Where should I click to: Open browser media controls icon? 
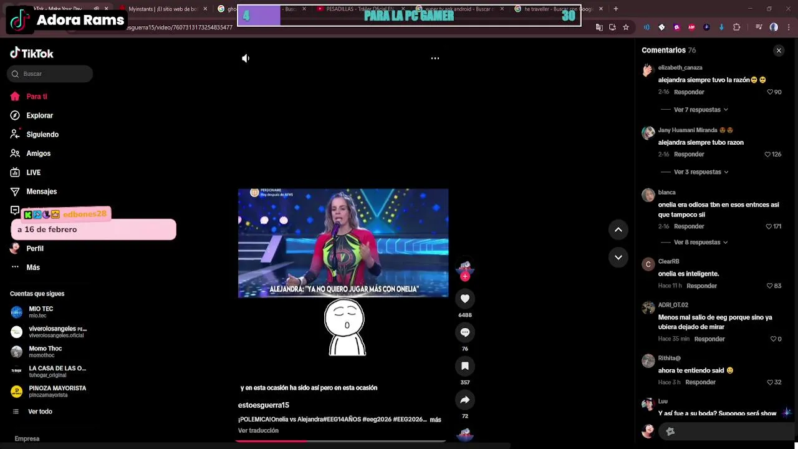pyautogui.click(x=759, y=27)
